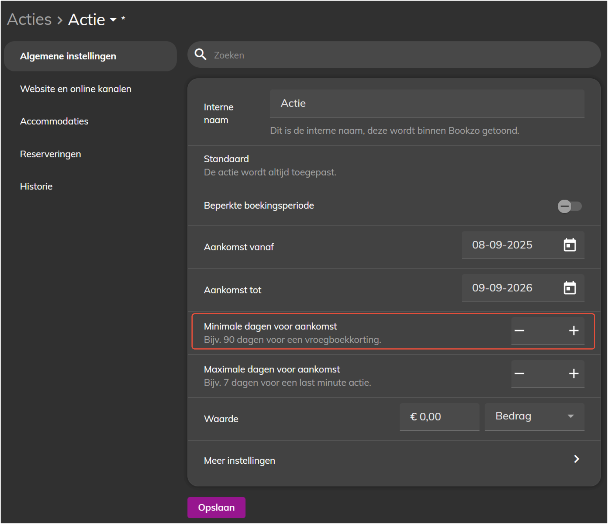Go to the Accommodaties section
The height and width of the screenshot is (524, 608).
pyautogui.click(x=54, y=121)
